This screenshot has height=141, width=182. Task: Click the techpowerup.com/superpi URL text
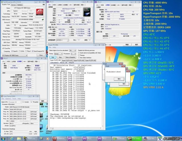click(x=68, y=118)
